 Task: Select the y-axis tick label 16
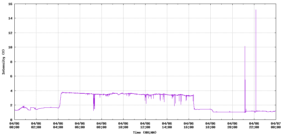pos(10,4)
